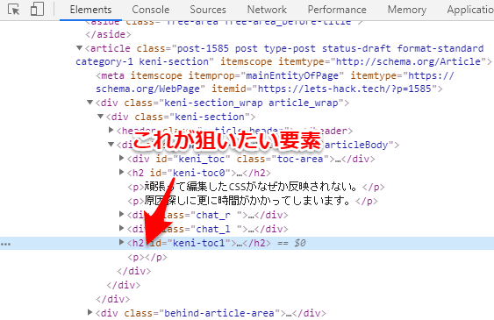Click the behind-article-area class value
The height and width of the screenshot is (320, 494).
click(219, 313)
